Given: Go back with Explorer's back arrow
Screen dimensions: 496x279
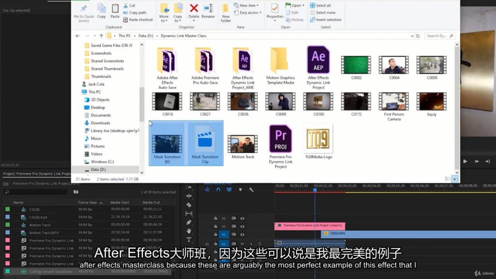Looking at the screenshot, I should pyautogui.click(x=77, y=36).
